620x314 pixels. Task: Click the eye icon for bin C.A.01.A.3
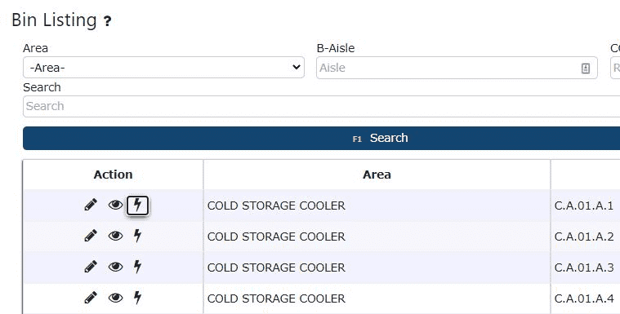[x=115, y=267]
